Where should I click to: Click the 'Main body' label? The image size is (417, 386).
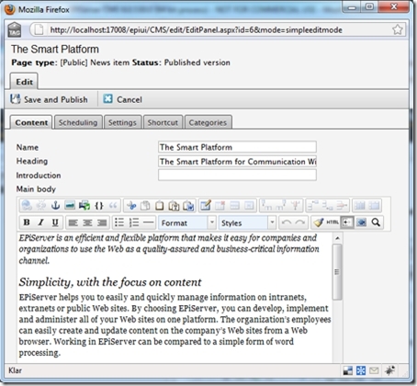click(x=36, y=189)
